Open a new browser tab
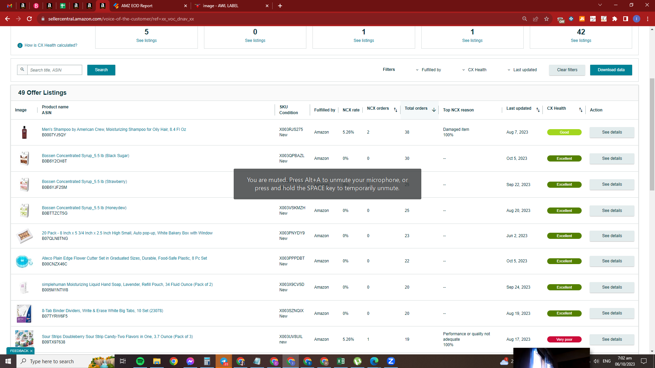Viewport: 655px width, 368px height. point(280,6)
